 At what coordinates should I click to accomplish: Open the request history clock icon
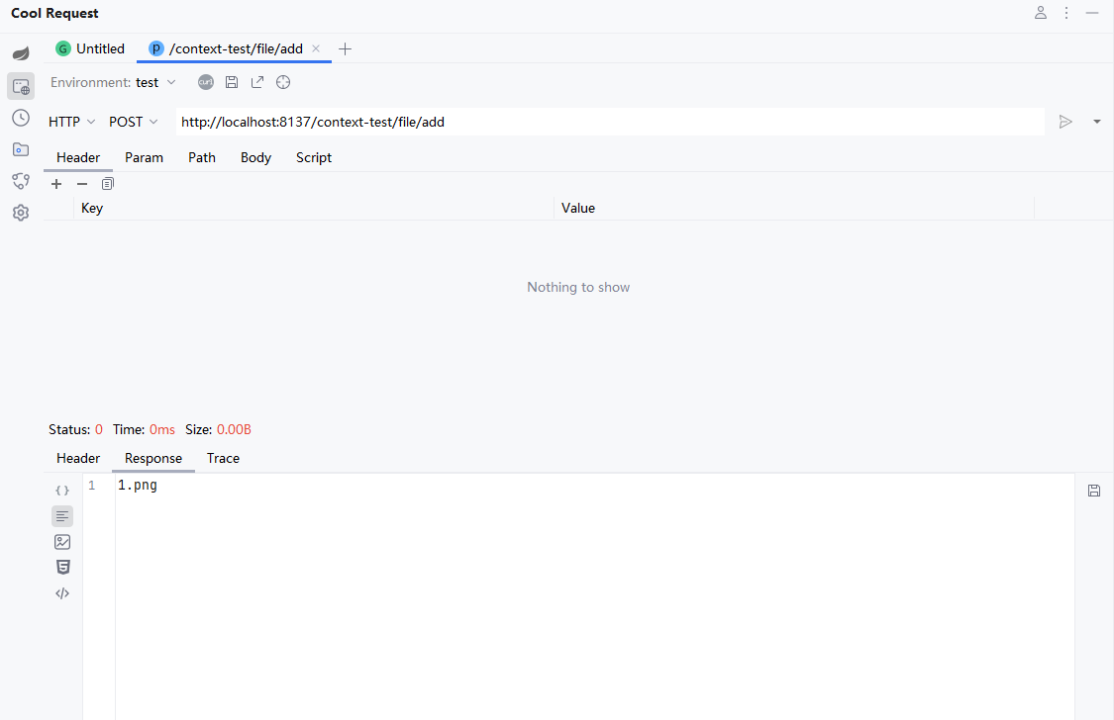[x=21, y=118]
